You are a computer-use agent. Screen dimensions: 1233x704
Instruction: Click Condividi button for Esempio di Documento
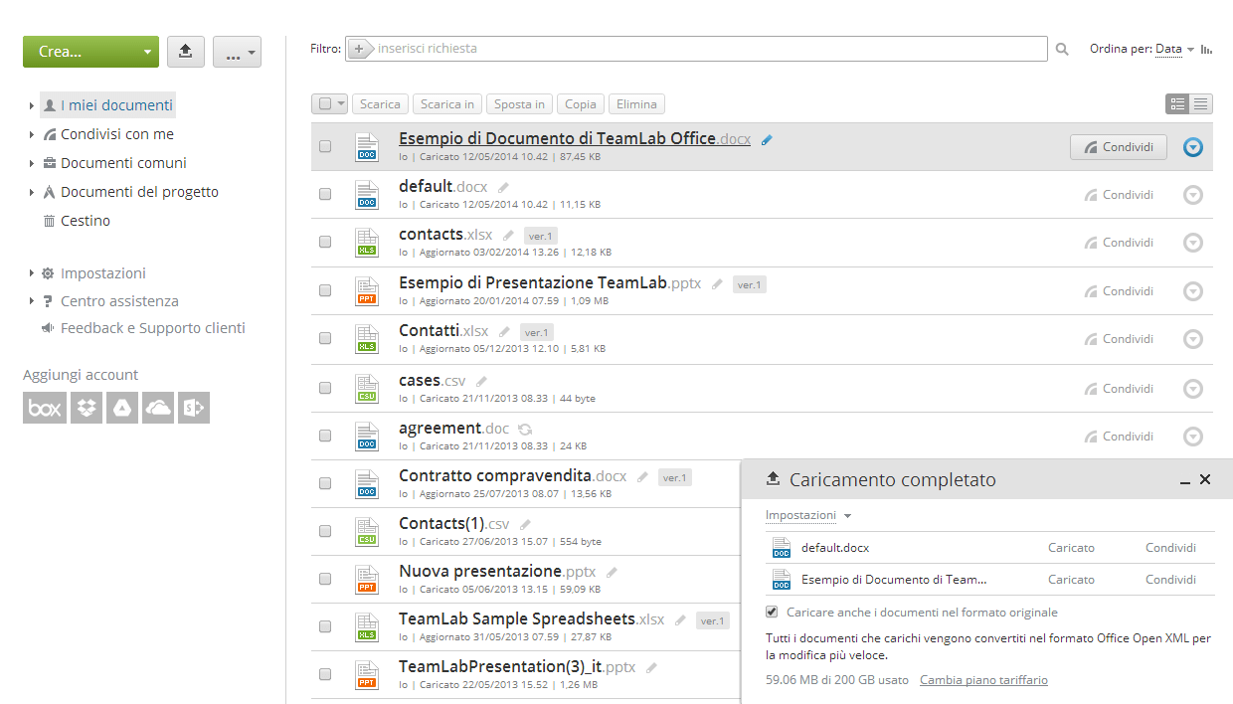(1119, 147)
